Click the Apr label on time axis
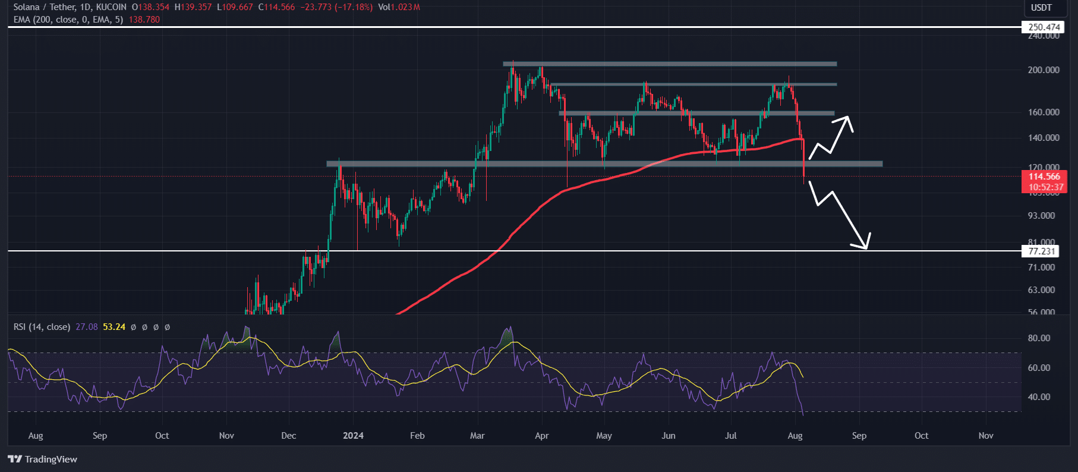This screenshot has height=472, width=1078. click(541, 435)
